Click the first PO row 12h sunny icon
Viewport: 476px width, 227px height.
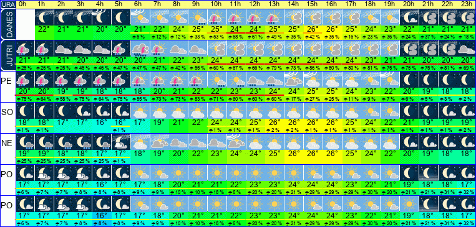[254, 173]
